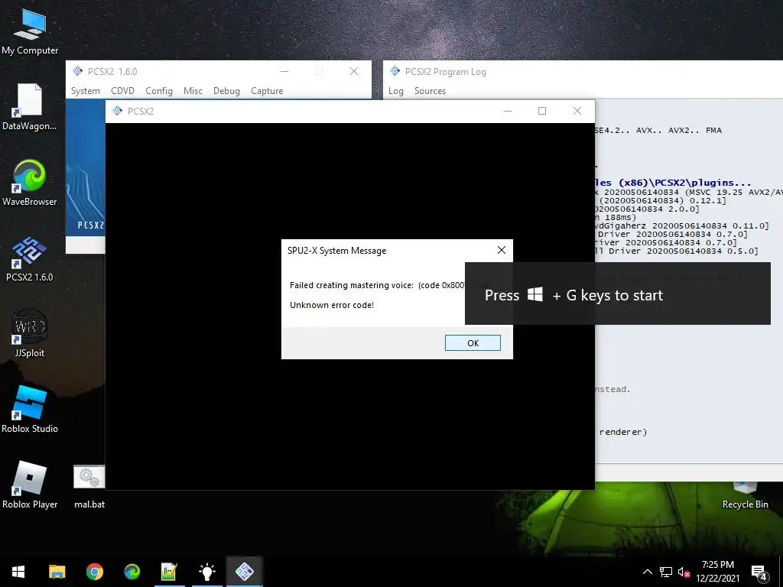Open the Capture menu

[267, 91]
